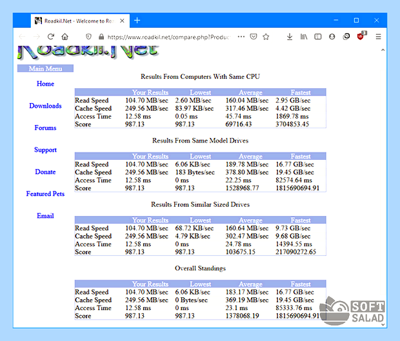400x341 pixels.
Task: Click heading 'Results From Computers With Same CPU'
Action: [200, 77]
